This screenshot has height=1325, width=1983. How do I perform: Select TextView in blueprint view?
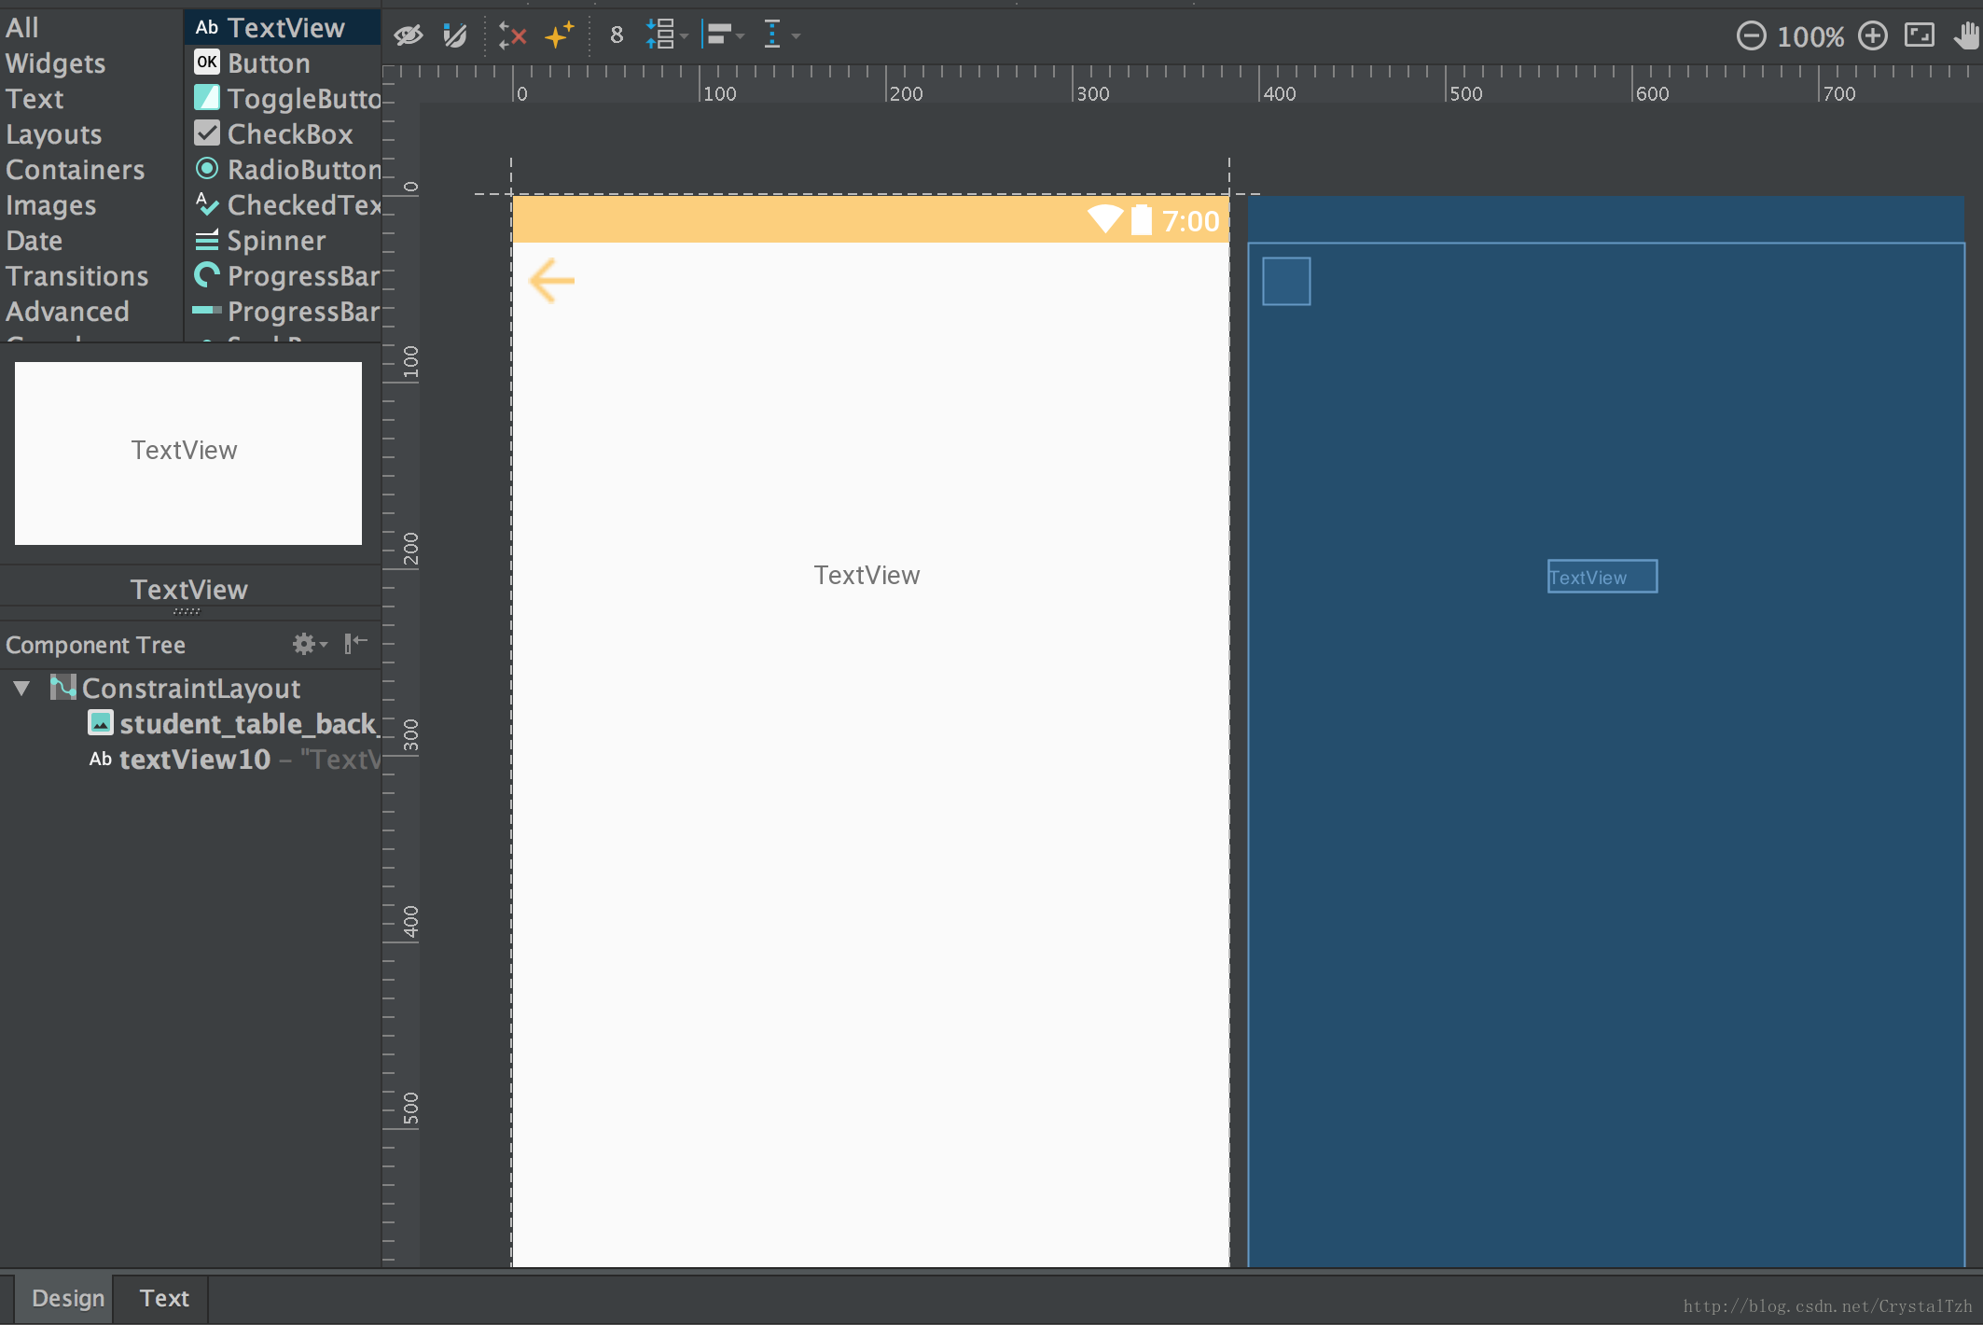click(1602, 577)
